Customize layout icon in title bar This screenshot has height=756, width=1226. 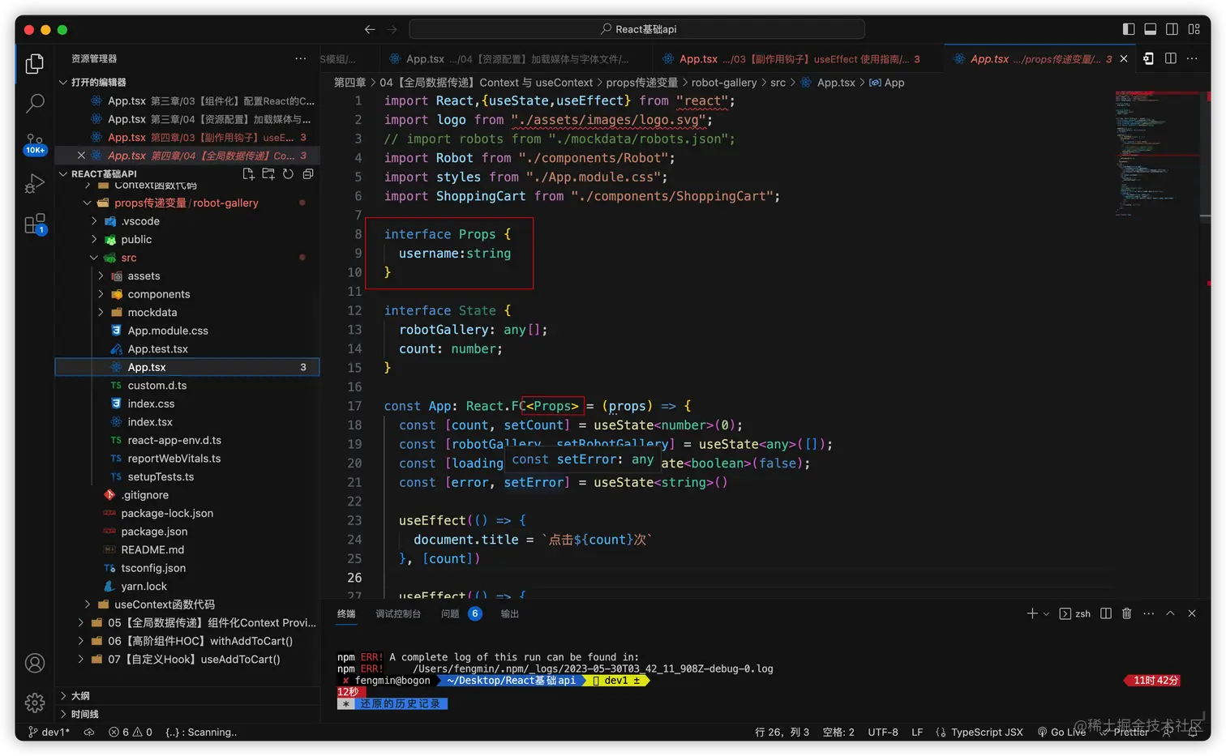point(1194,29)
